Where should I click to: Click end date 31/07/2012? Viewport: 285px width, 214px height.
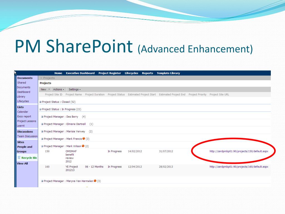point(166,151)
